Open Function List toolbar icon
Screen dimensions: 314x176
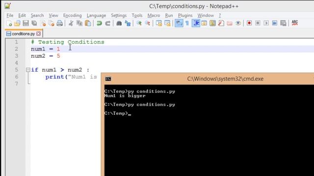click(221, 23)
